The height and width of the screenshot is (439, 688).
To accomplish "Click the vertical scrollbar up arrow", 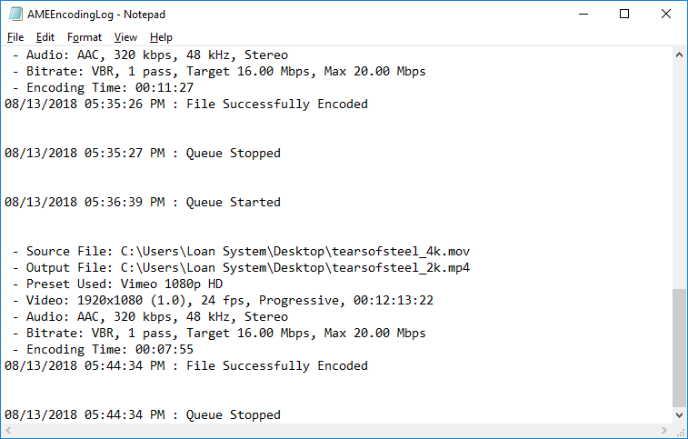I will (679, 55).
